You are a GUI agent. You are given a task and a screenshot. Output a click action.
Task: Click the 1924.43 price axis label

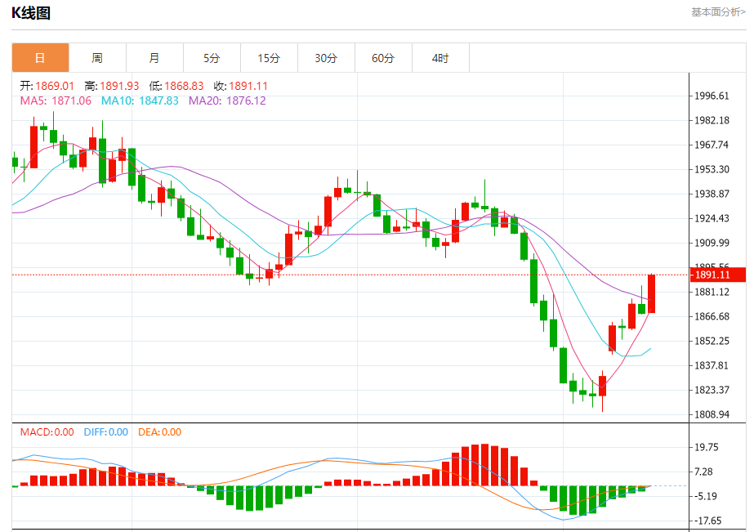point(712,218)
